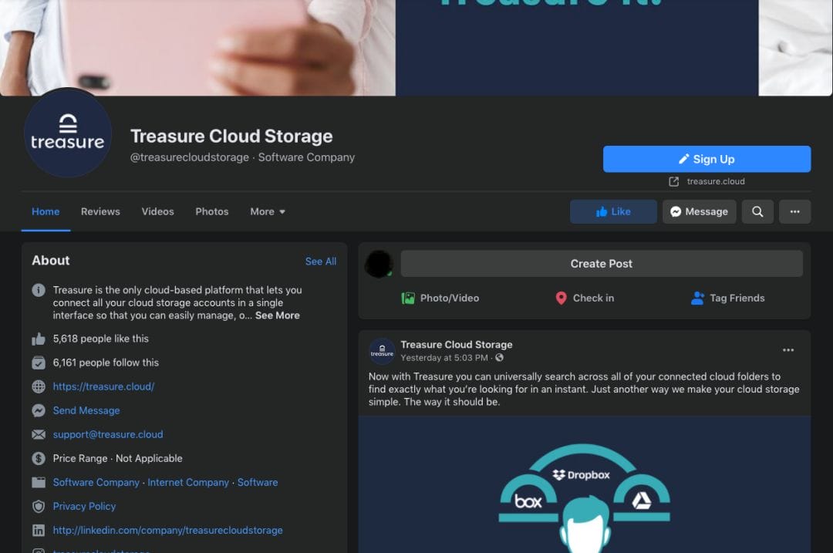Expand the More tab dropdown
833x553 pixels.
(x=268, y=211)
